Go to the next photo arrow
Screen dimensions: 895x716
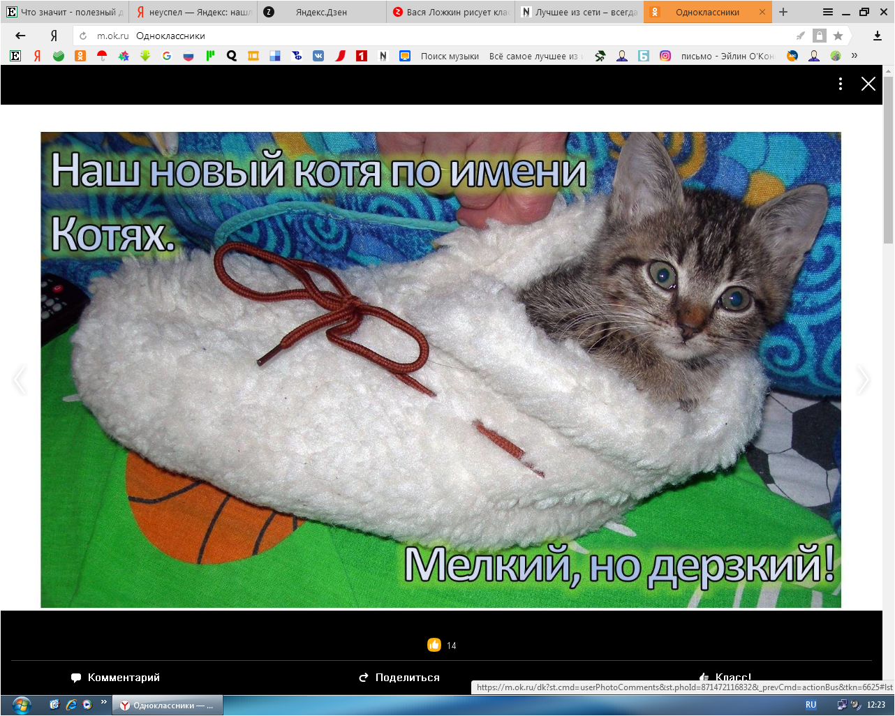pos(863,380)
